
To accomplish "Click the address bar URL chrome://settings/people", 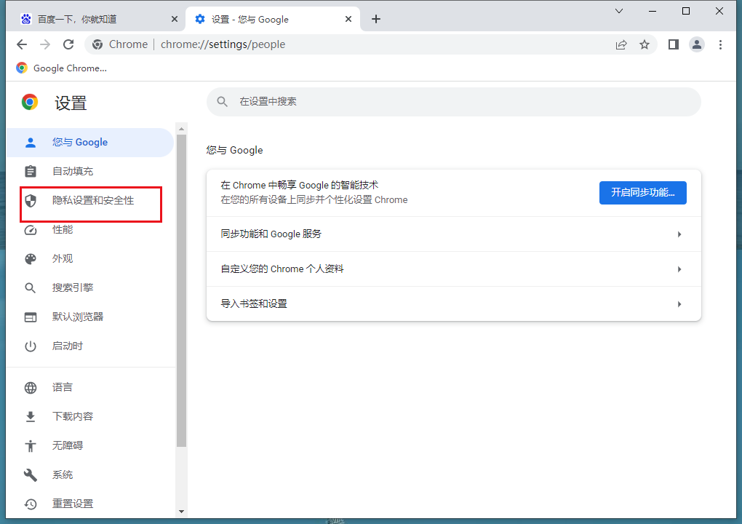I will pos(223,44).
